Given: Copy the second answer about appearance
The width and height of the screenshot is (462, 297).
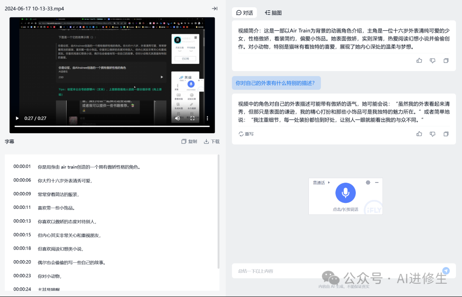Looking at the screenshot, I should click(x=446, y=134).
